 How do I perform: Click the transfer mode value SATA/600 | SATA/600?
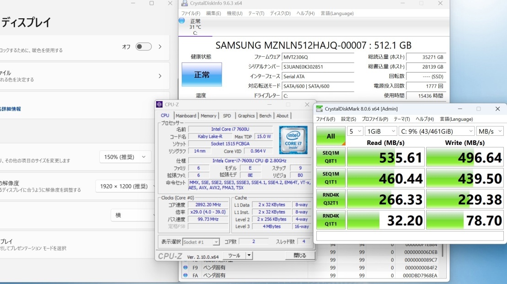click(318, 86)
